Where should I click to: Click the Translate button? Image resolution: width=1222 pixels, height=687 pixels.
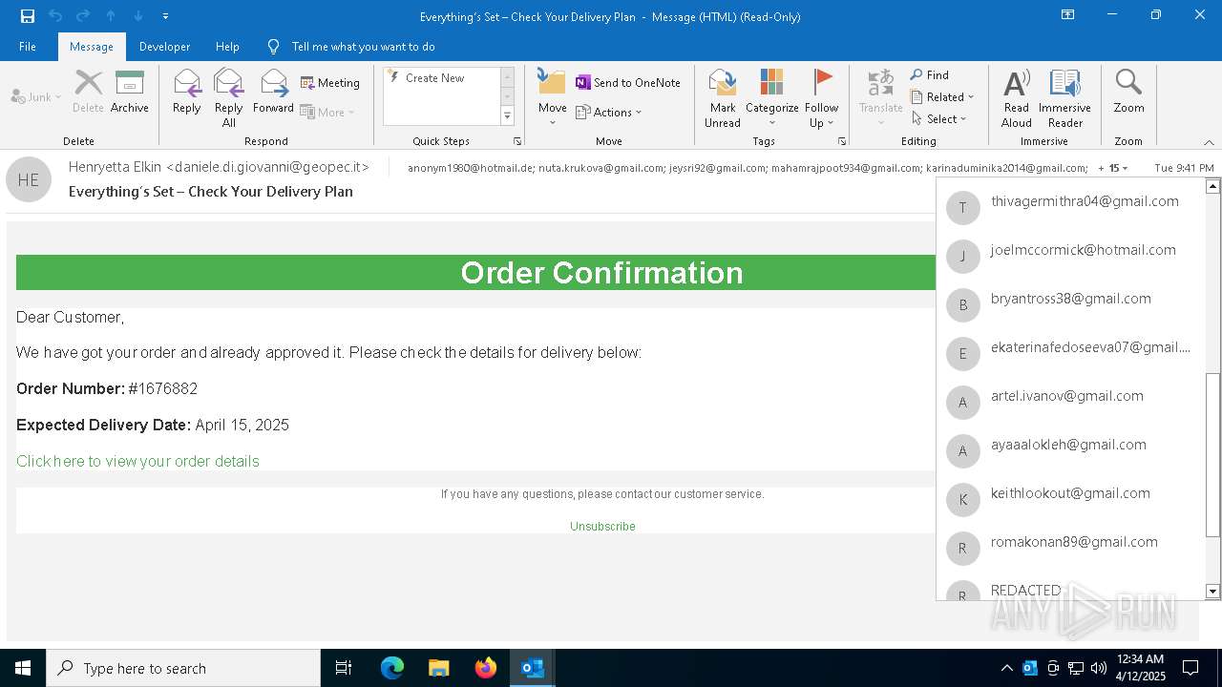[x=880, y=97]
